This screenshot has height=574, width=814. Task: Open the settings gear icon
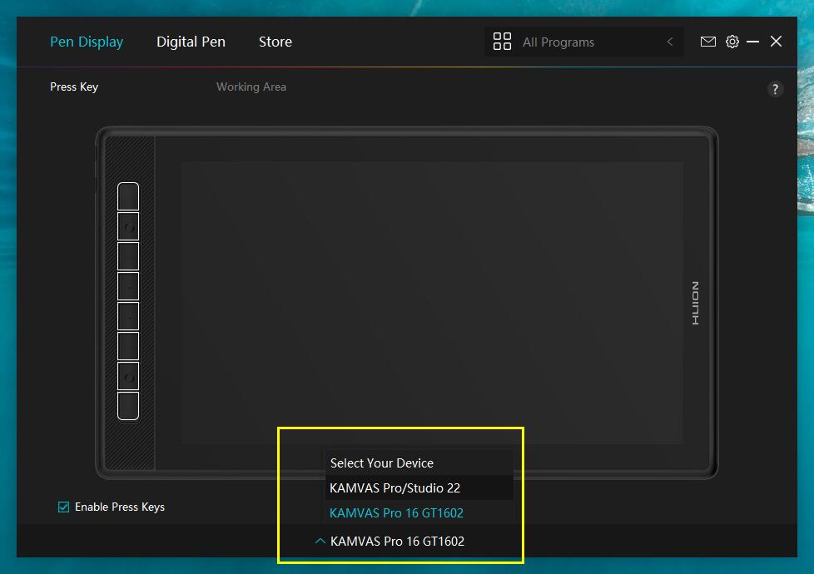pos(732,42)
